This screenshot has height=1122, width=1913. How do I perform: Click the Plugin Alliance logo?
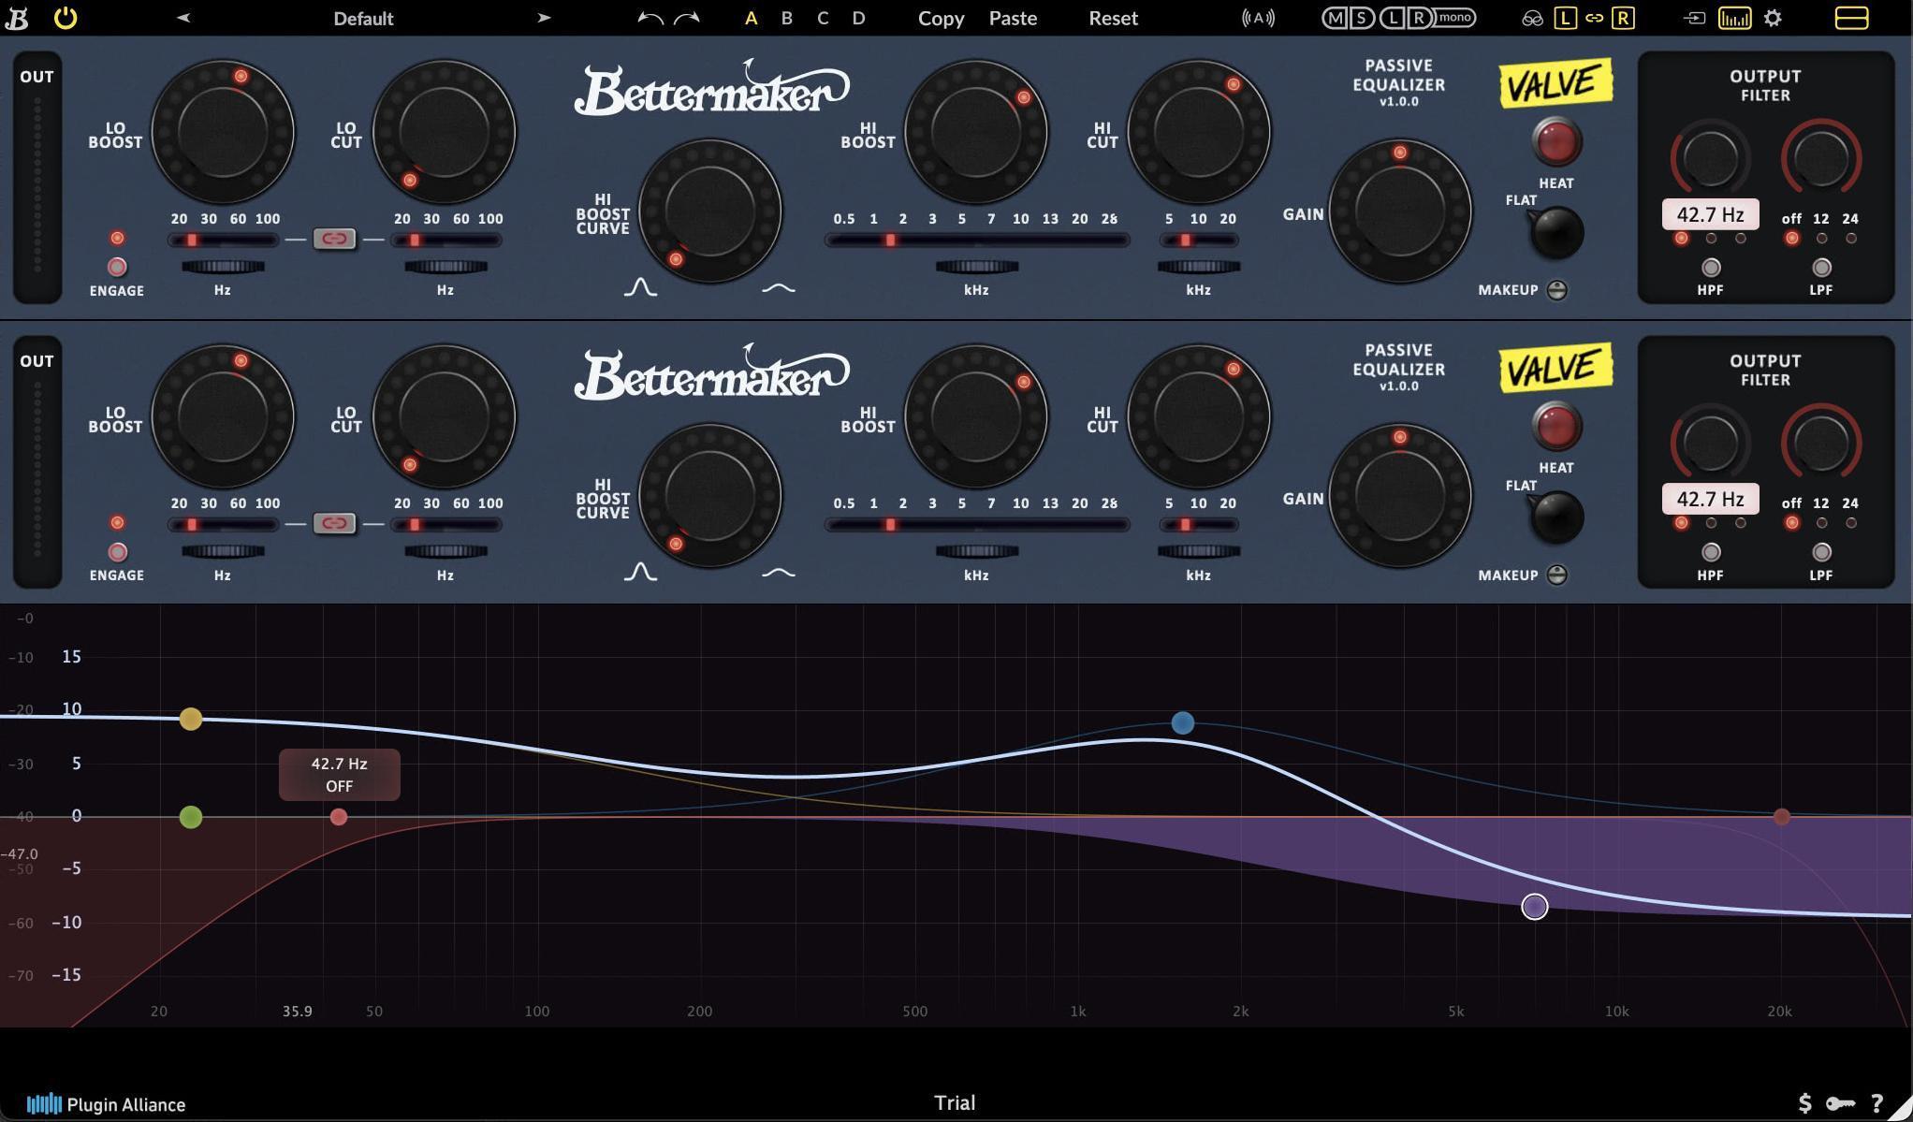(106, 1104)
